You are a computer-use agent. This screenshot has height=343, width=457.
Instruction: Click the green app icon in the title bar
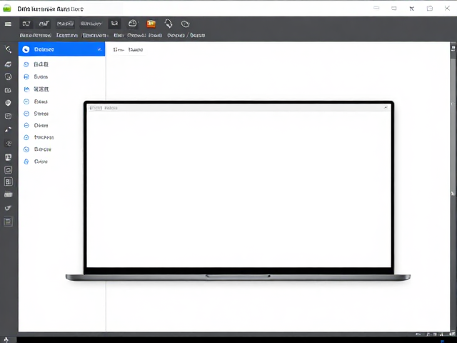point(7,9)
